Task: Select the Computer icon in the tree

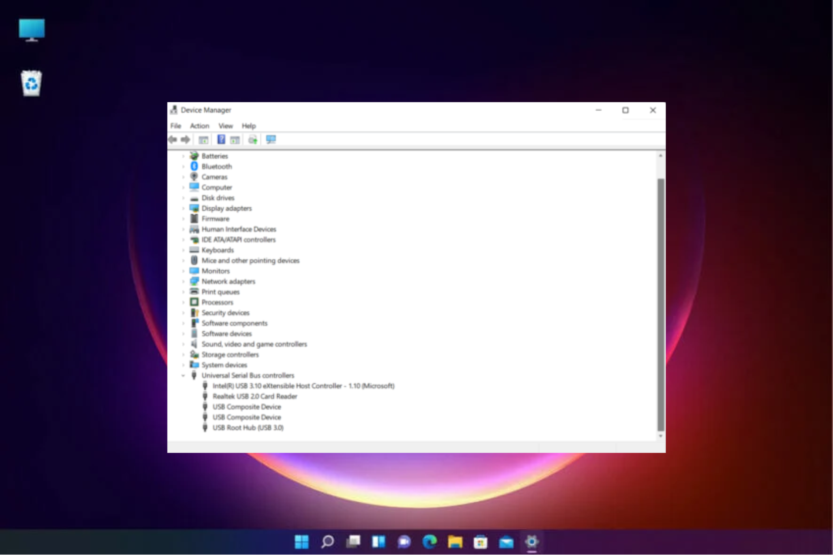Action: point(194,187)
